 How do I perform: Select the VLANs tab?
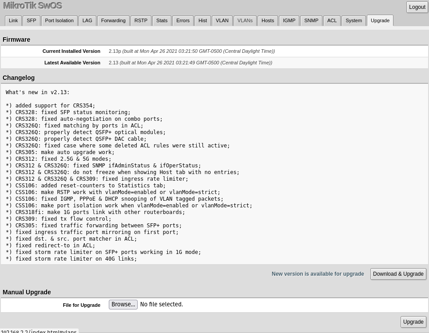[x=245, y=20]
